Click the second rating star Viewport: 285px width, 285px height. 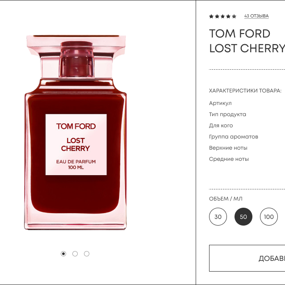[217, 17]
